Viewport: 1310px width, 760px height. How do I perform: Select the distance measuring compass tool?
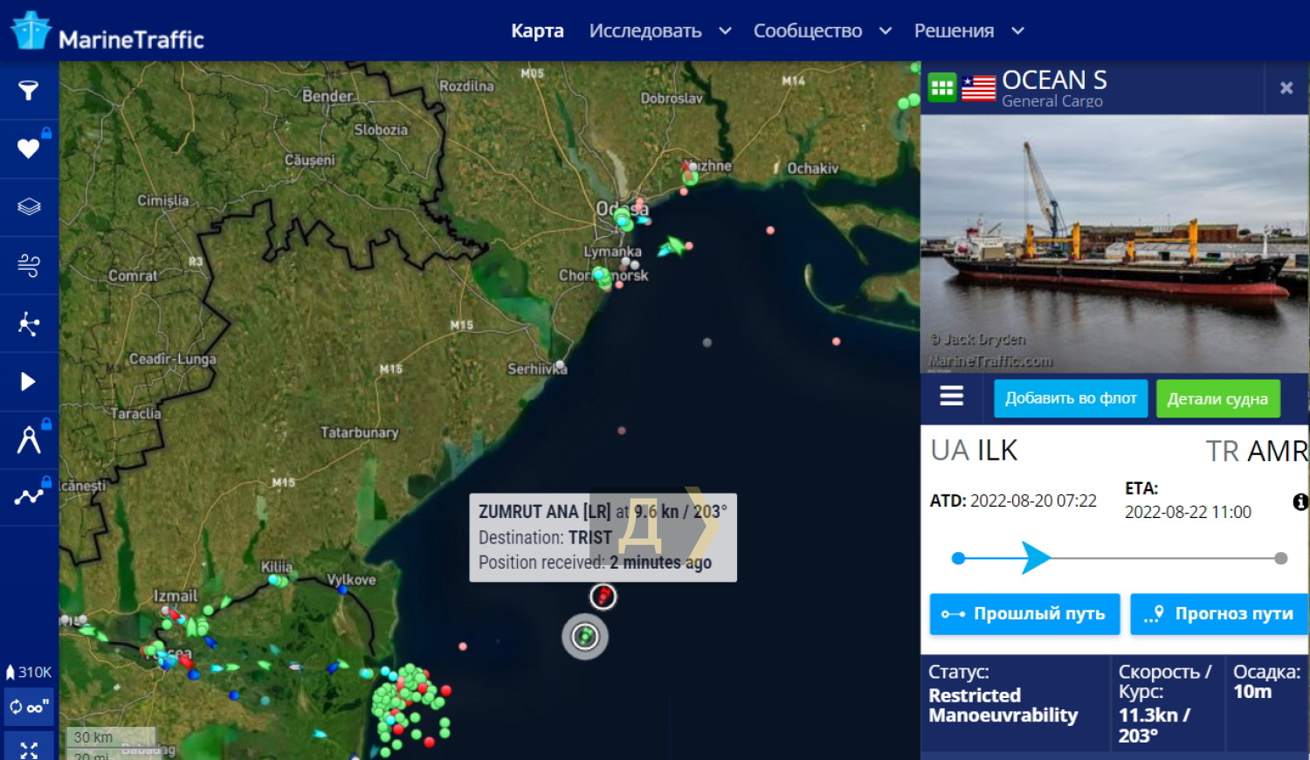click(29, 439)
